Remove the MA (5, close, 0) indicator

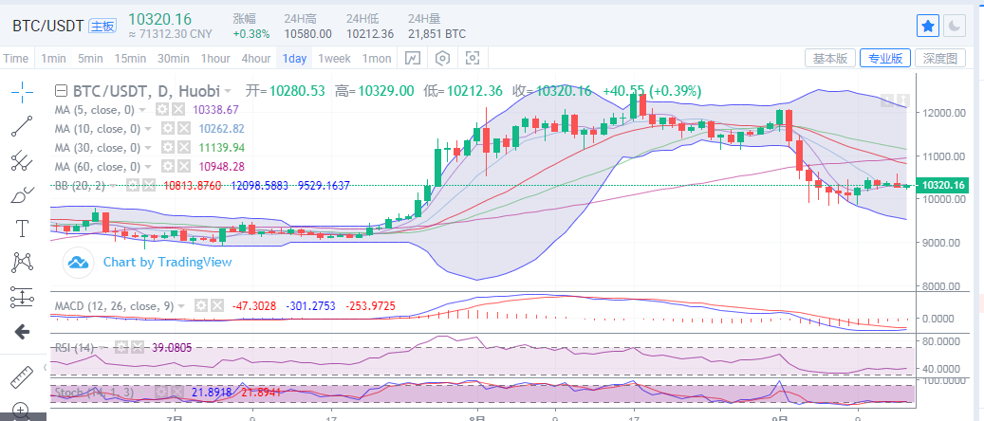coord(178,109)
